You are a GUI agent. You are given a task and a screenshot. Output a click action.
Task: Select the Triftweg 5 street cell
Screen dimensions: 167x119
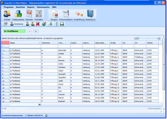116,64
